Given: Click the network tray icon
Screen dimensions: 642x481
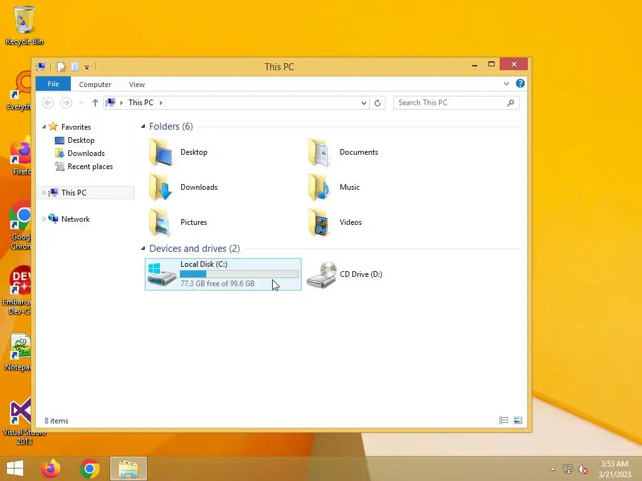Looking at the screenshot, I should pos(567,468).
